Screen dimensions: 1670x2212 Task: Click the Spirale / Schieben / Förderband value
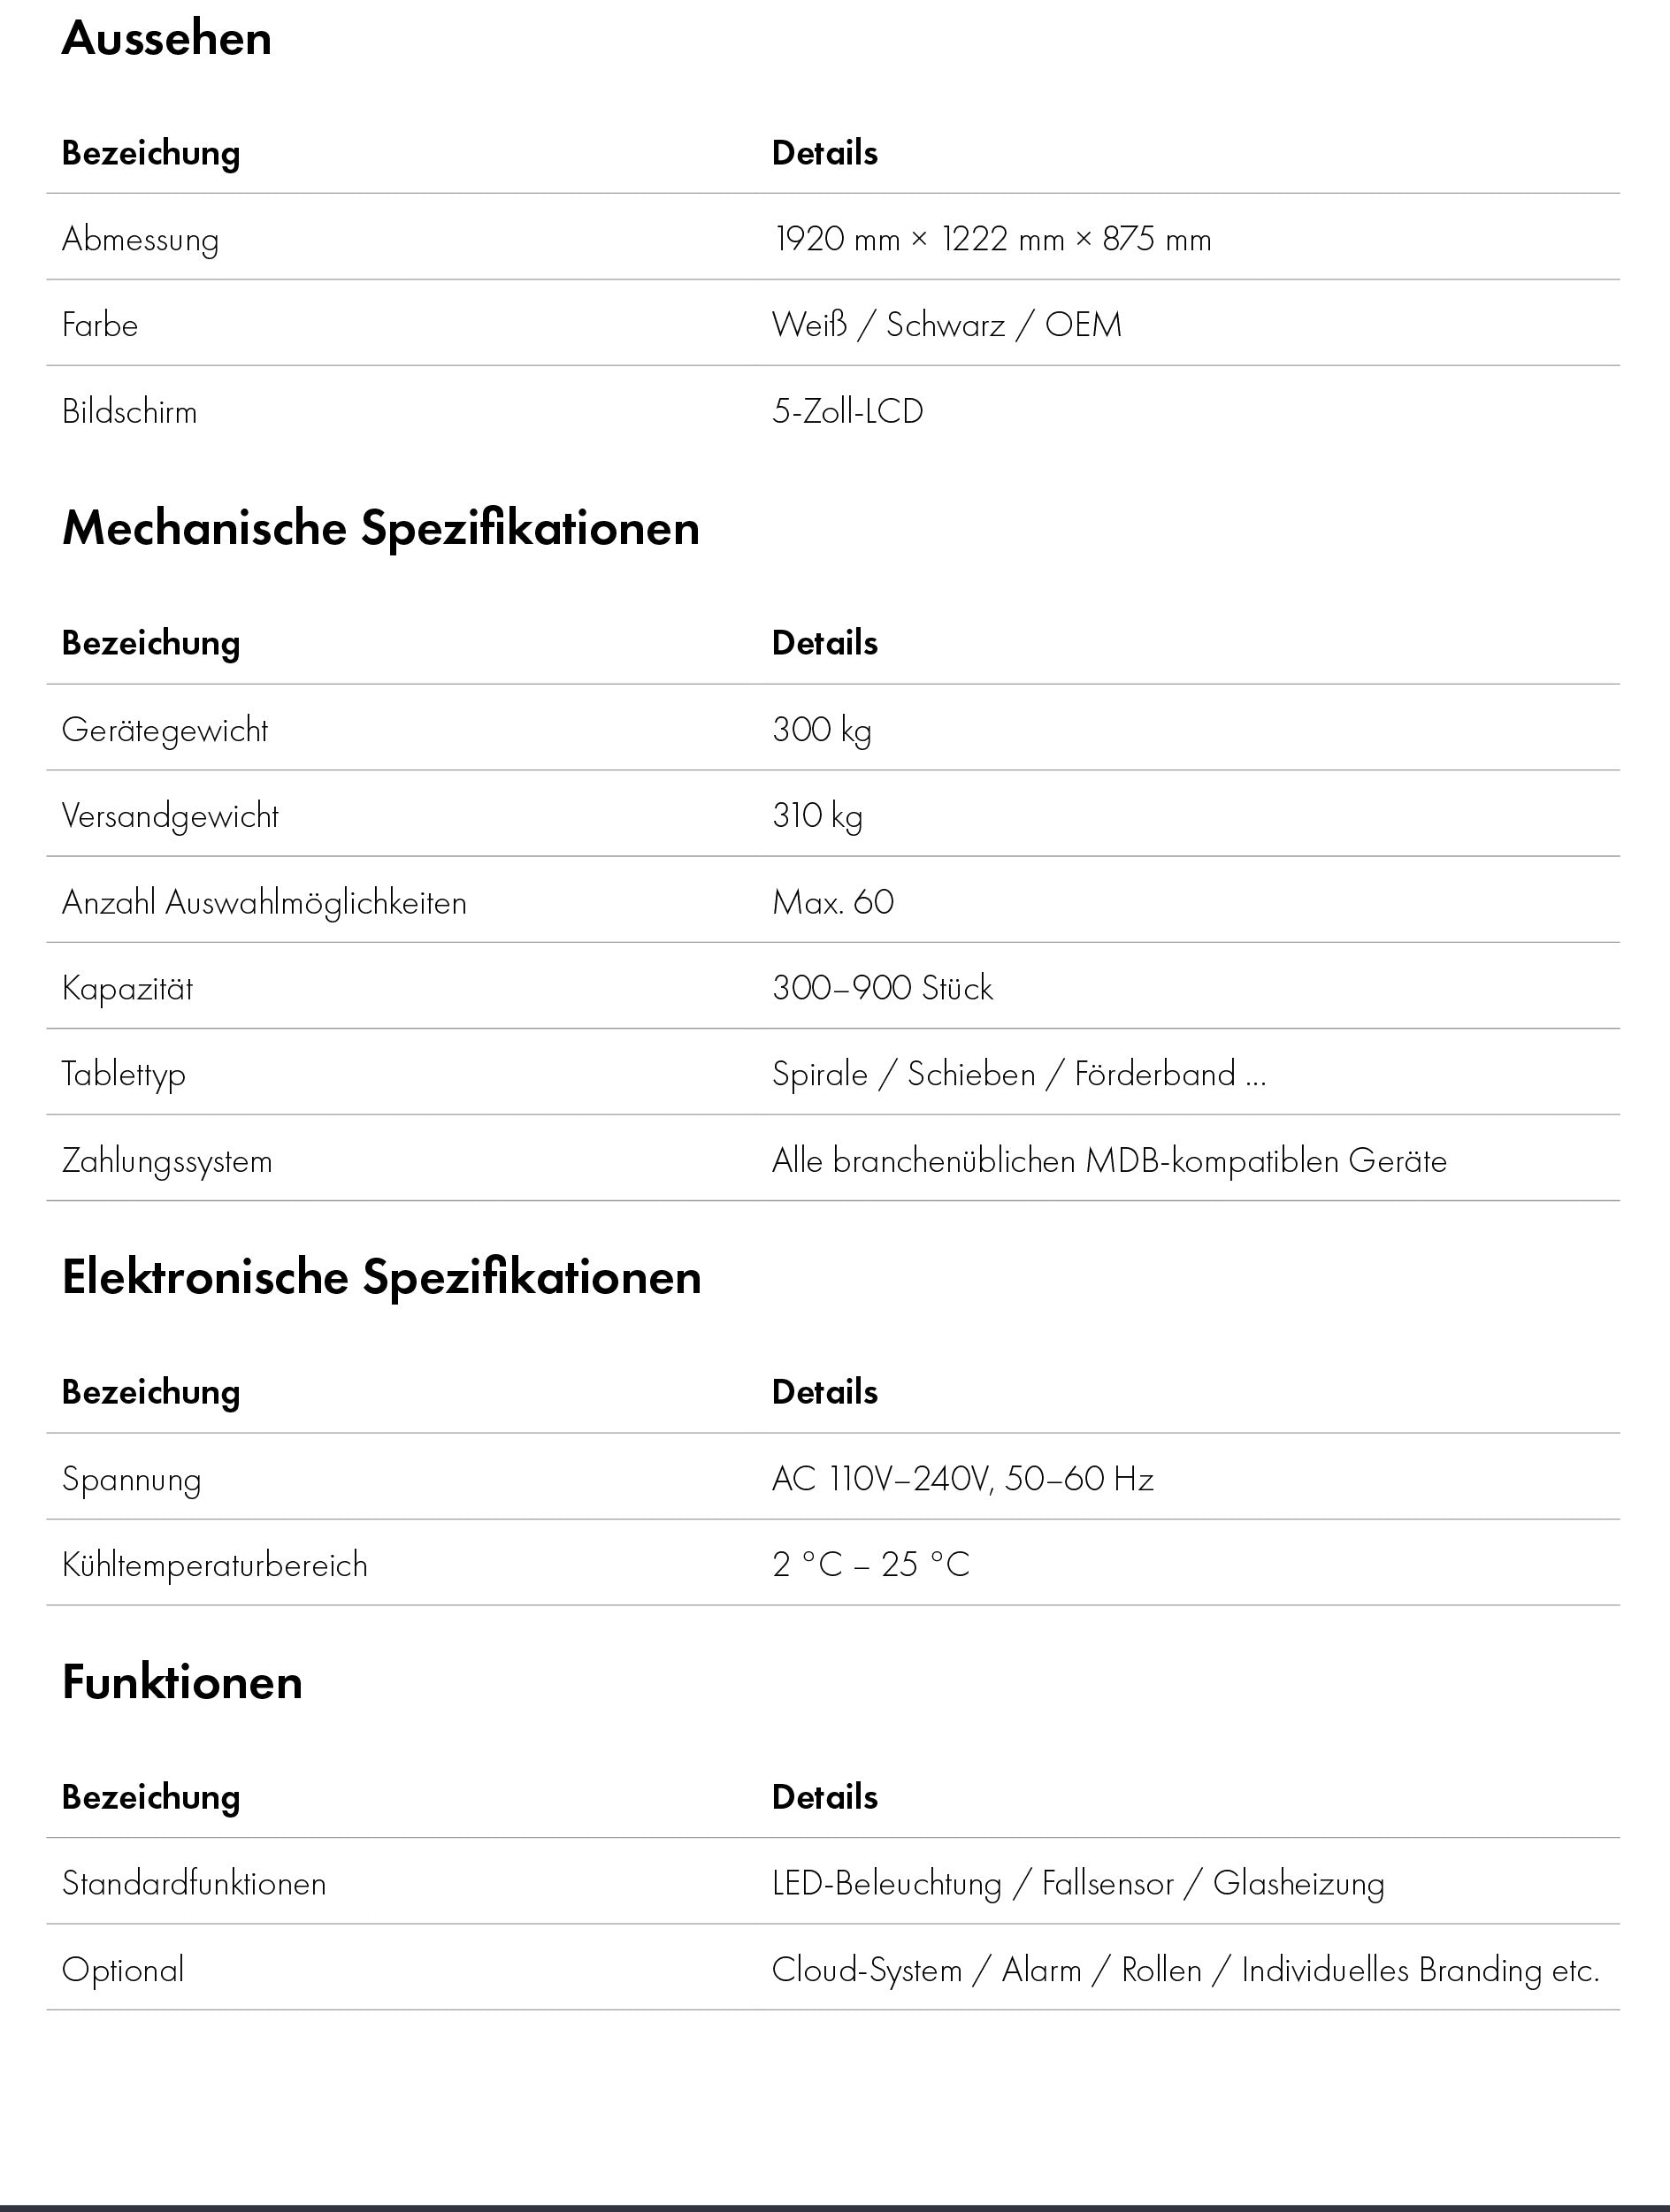[x=1018, y=1074]
